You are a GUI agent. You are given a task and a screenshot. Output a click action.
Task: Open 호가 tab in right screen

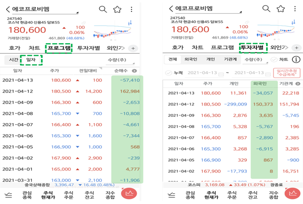[178, 48]
